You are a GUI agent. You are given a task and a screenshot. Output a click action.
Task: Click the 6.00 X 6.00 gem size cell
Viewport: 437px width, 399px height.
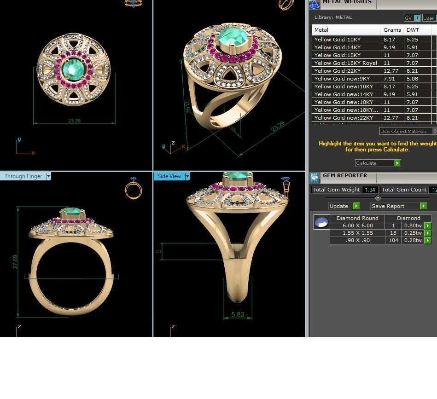[x=358, y=226]
